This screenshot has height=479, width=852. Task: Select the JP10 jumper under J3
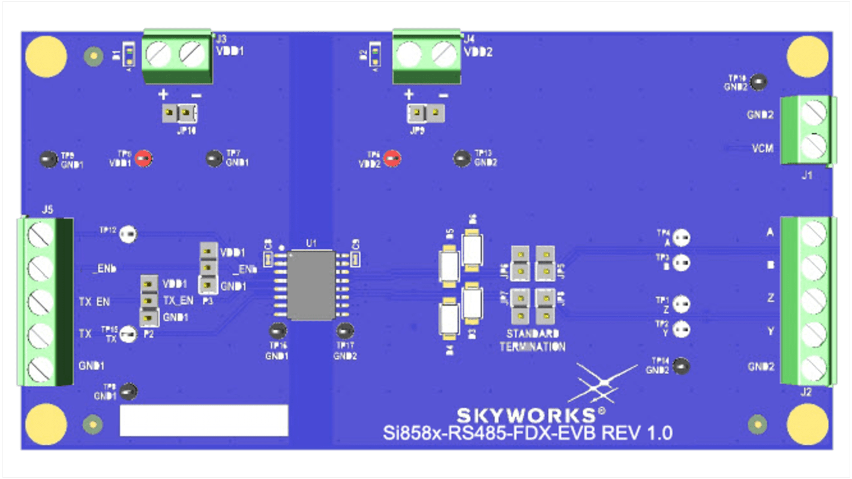click(x=180, y=113)
